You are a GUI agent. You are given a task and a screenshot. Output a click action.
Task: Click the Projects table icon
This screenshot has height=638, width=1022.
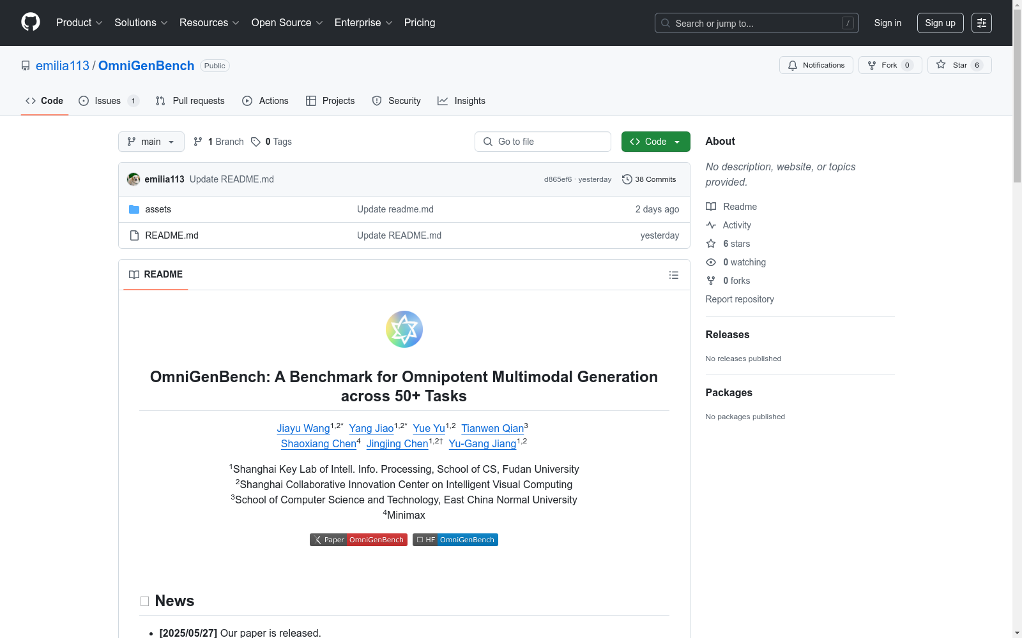tap(311, 101)
